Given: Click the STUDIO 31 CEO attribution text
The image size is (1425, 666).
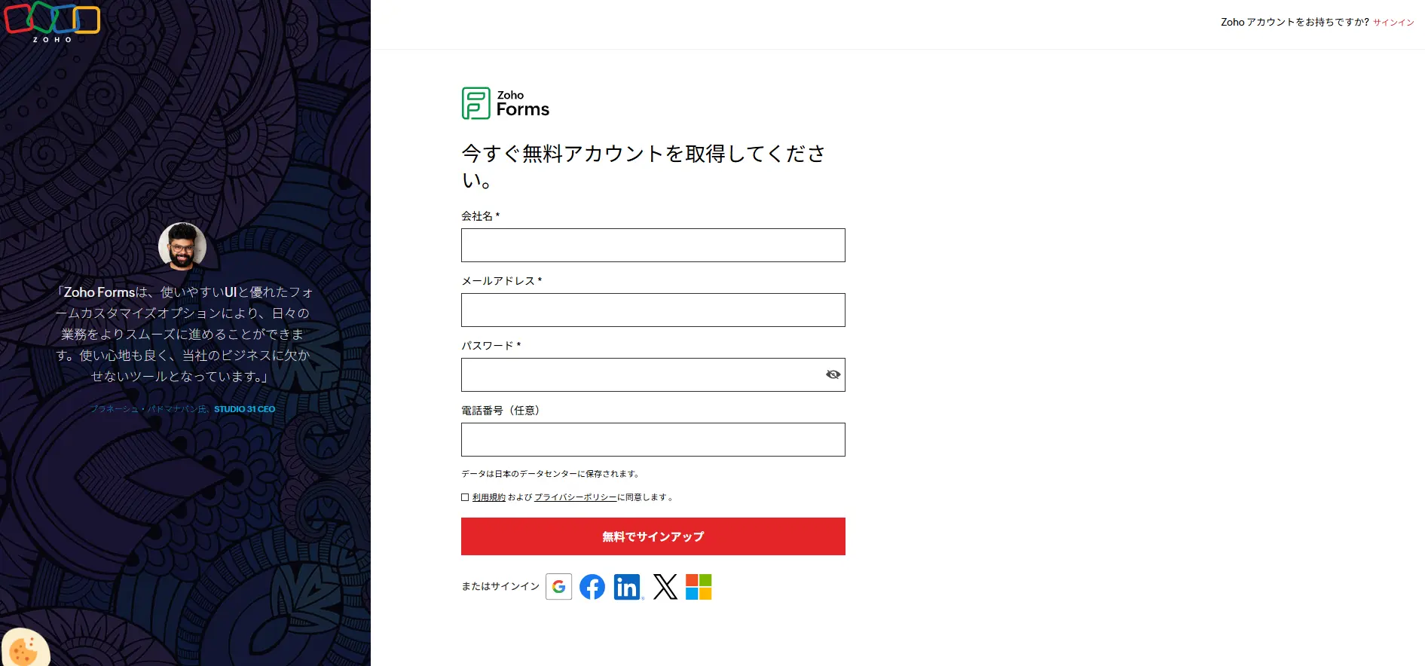Looking at the screenshot, I should pyautogui.click(x=245, y=409).
